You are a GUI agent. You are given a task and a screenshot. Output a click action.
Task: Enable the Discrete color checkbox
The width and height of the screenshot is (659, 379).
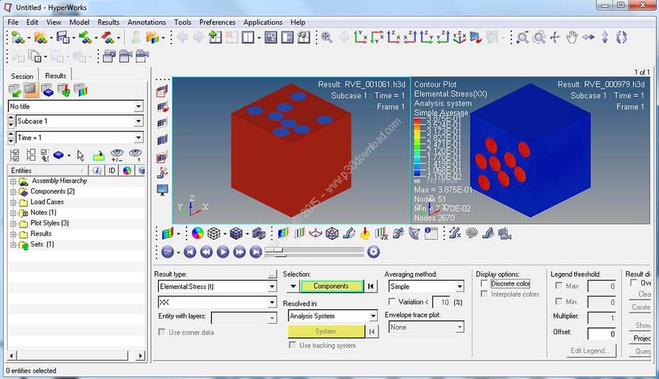click(x=484, y=283)
